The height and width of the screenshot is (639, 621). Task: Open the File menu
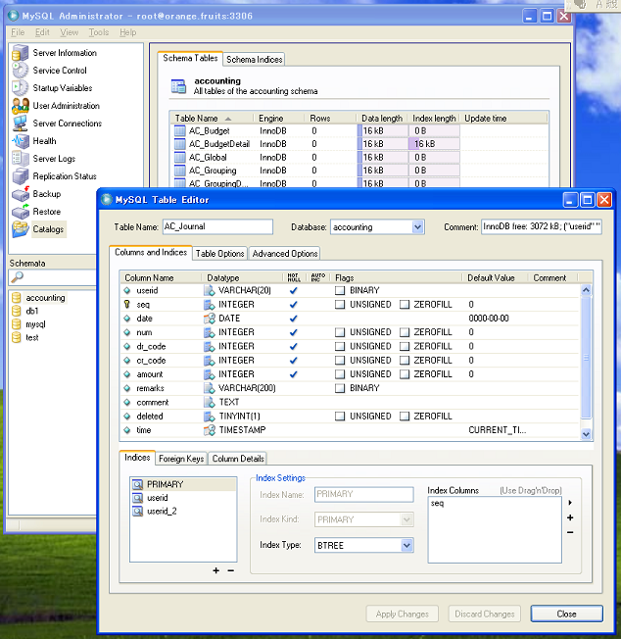click(18, 32)
